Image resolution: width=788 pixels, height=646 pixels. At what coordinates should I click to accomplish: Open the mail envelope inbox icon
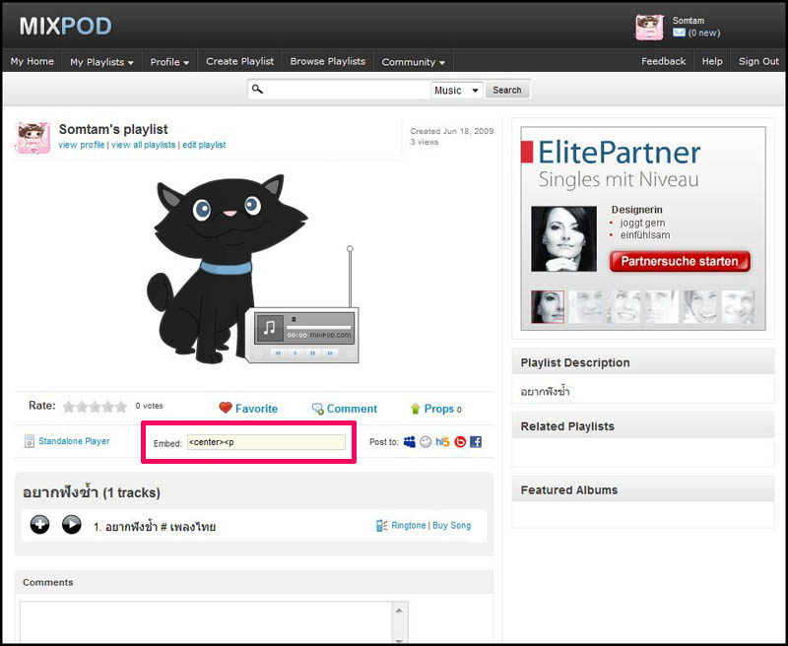click(679, 32)
